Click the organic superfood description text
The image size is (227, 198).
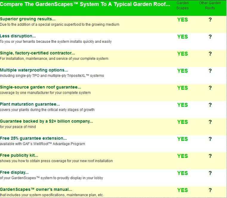coord(60,25)
